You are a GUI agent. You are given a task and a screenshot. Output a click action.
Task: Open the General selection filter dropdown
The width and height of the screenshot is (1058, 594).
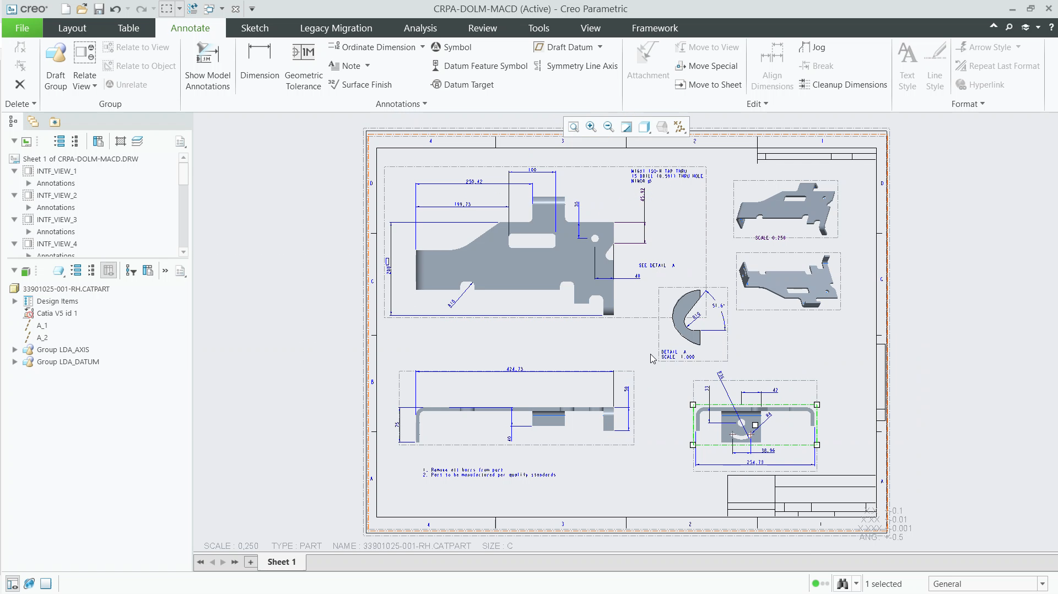point(1043,584)
